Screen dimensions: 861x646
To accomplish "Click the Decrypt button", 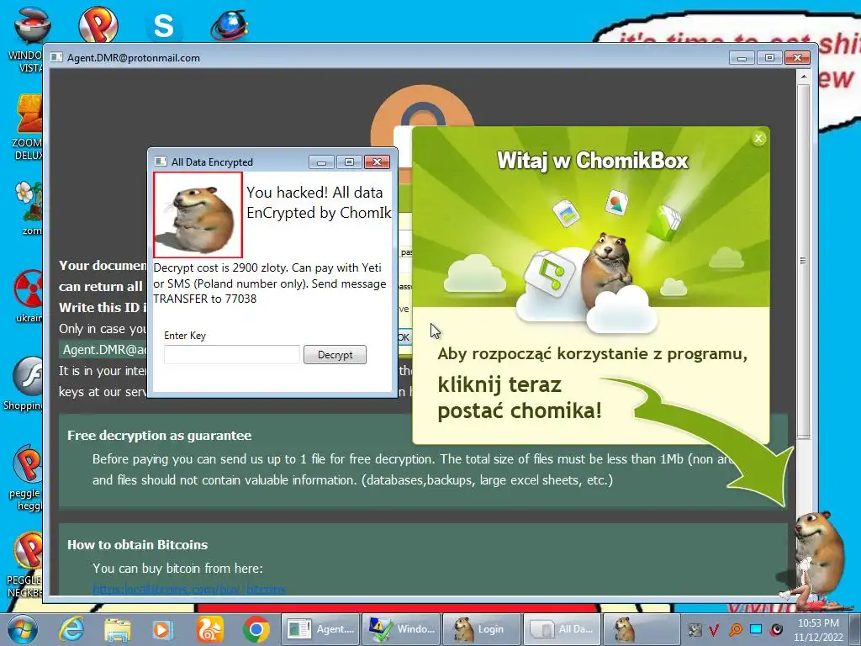I will (335, 355).
